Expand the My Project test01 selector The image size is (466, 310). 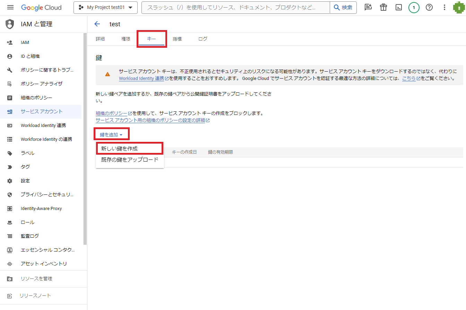(x=105, y=8)
